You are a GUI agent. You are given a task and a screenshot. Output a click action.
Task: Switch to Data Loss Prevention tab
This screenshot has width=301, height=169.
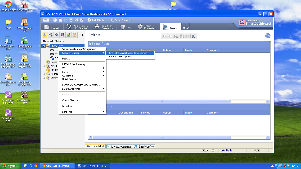104,27
